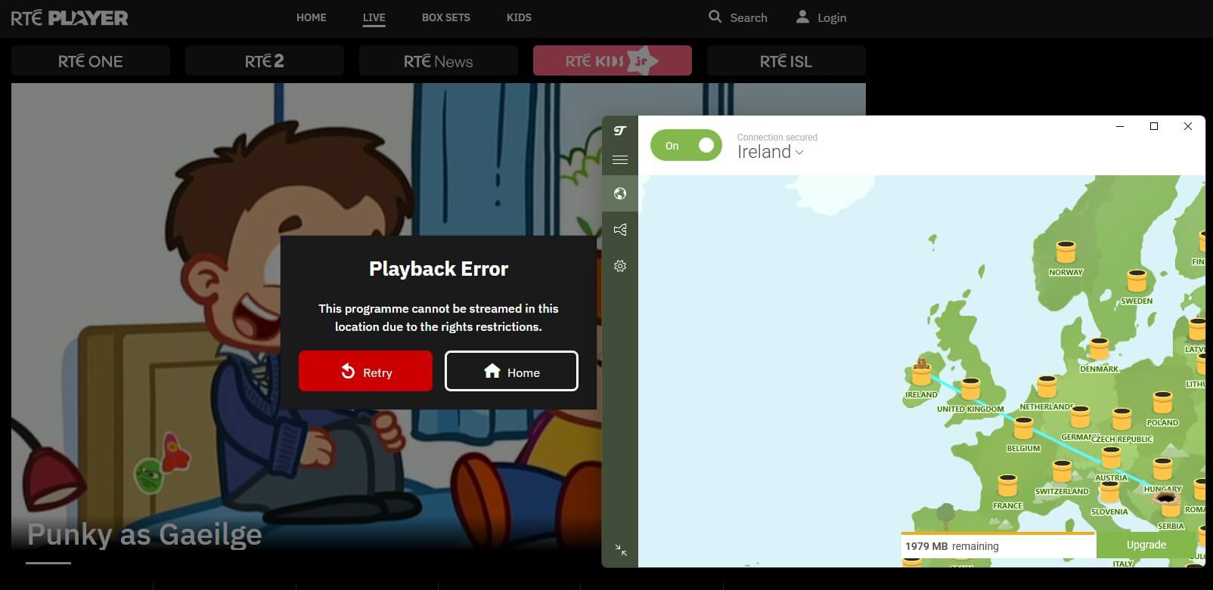Screen dimensions: 1213x590
Task: Maximize the TunnelBear window
Action: coord(1154,126)
